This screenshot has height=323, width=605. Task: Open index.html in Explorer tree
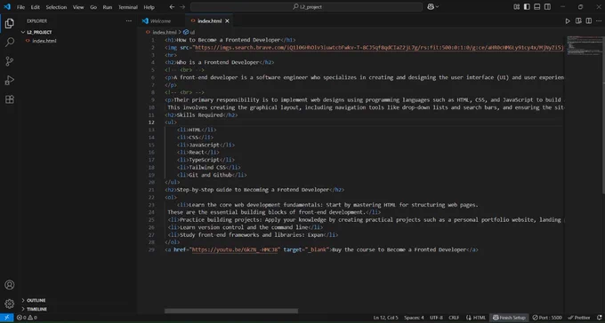[44, 41]
